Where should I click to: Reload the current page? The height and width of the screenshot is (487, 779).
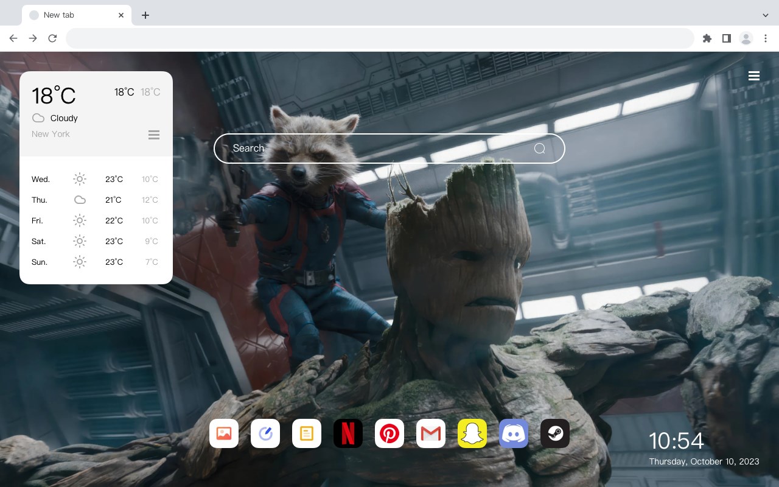[52, 38]
